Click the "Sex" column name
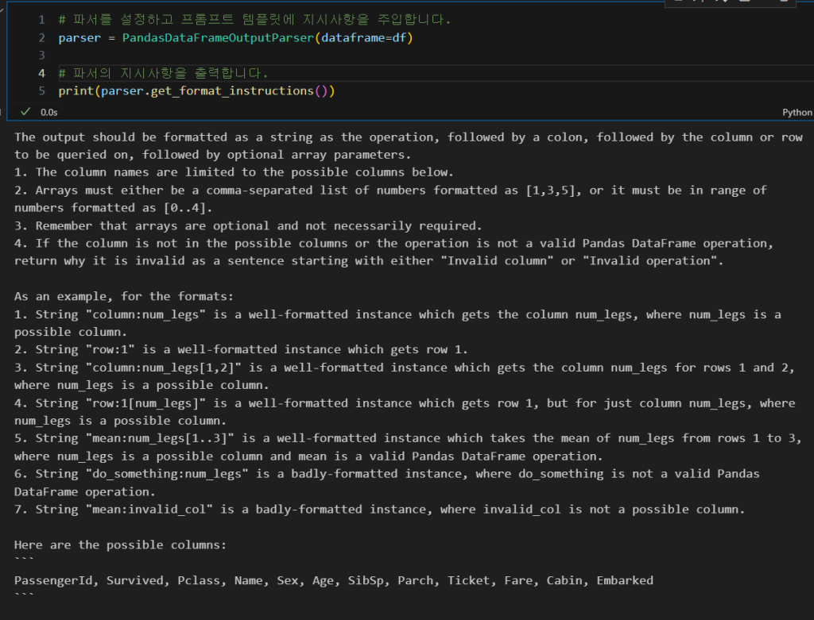The image size is (814, 620). pos(288,580)
